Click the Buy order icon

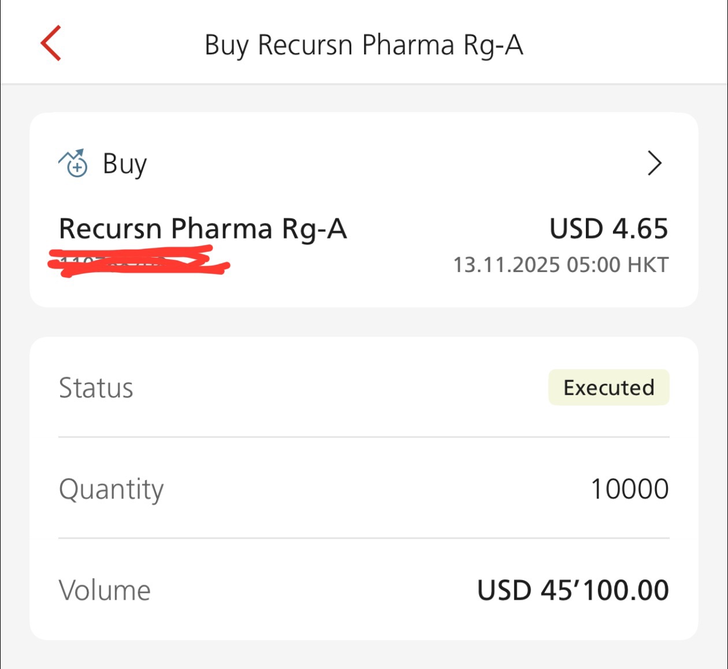(73, 163)
